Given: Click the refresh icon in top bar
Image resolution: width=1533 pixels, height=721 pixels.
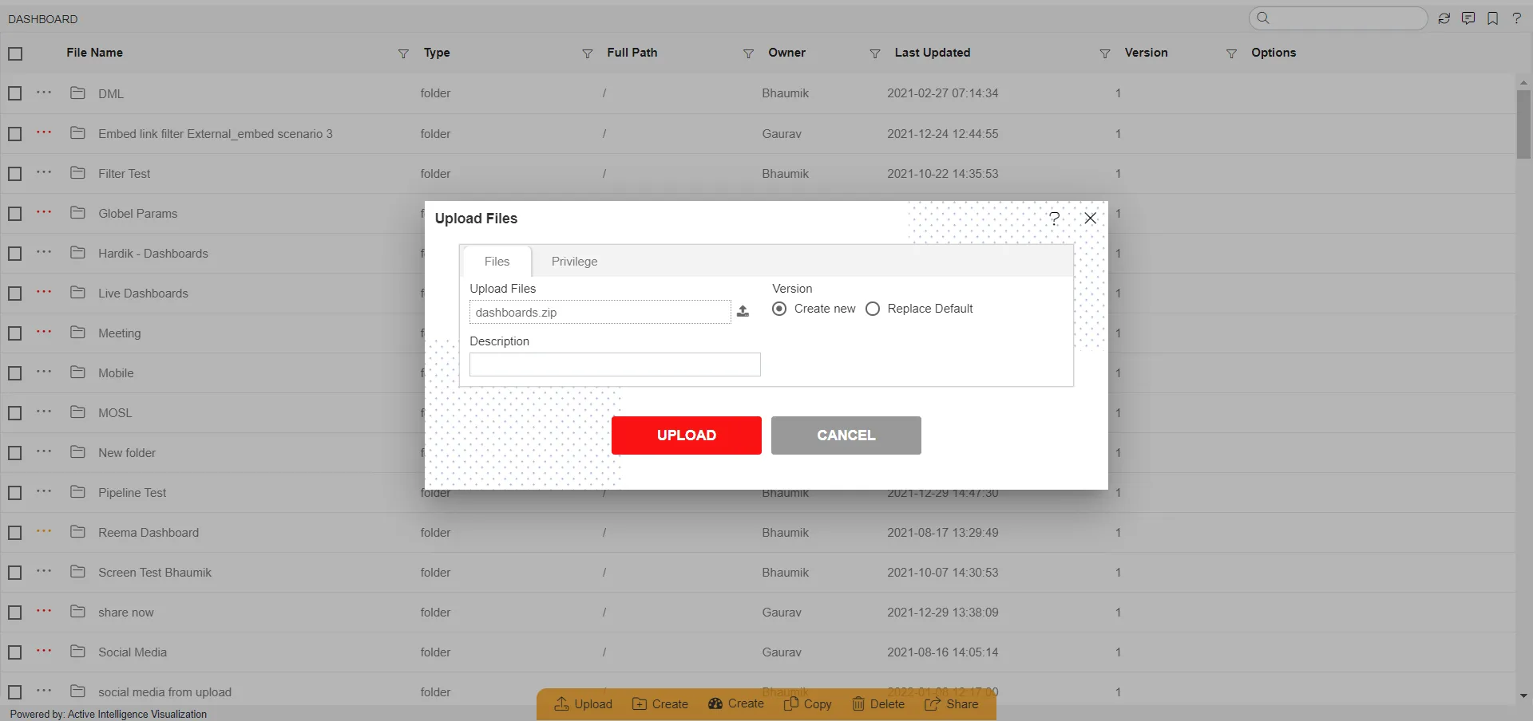Looking at the screenshot, I should [x=1444, y=18].
